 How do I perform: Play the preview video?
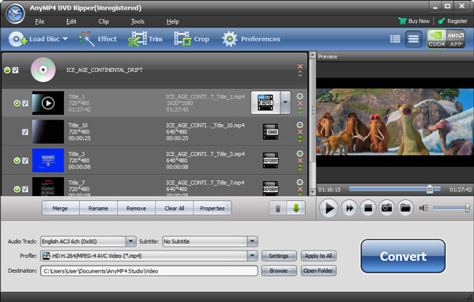(329, 208)
